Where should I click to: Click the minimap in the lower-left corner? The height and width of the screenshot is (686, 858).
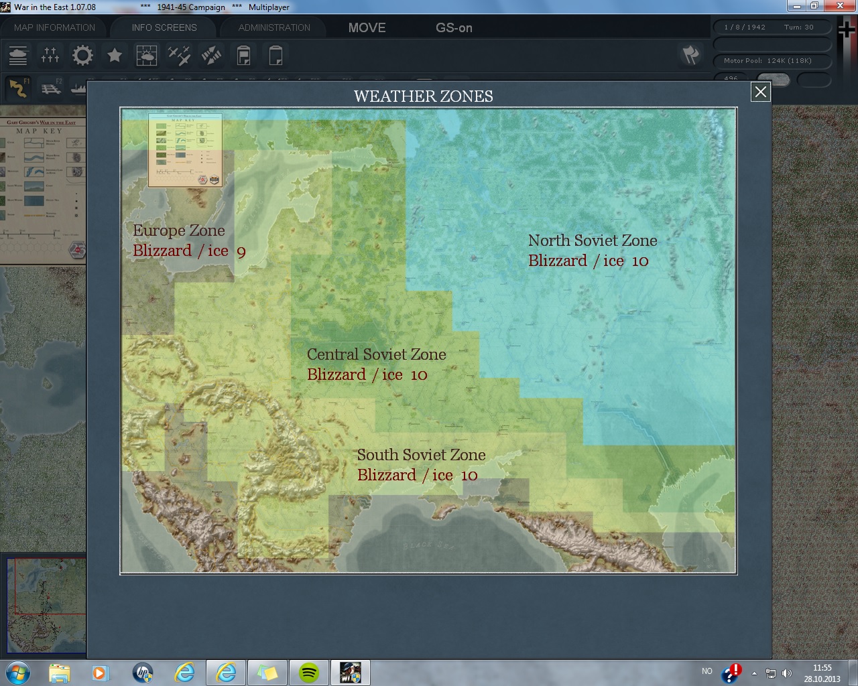point(46,606)
